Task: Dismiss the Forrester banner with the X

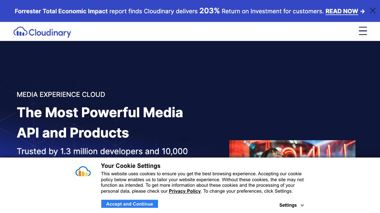Action: click(x=373, y=10)
